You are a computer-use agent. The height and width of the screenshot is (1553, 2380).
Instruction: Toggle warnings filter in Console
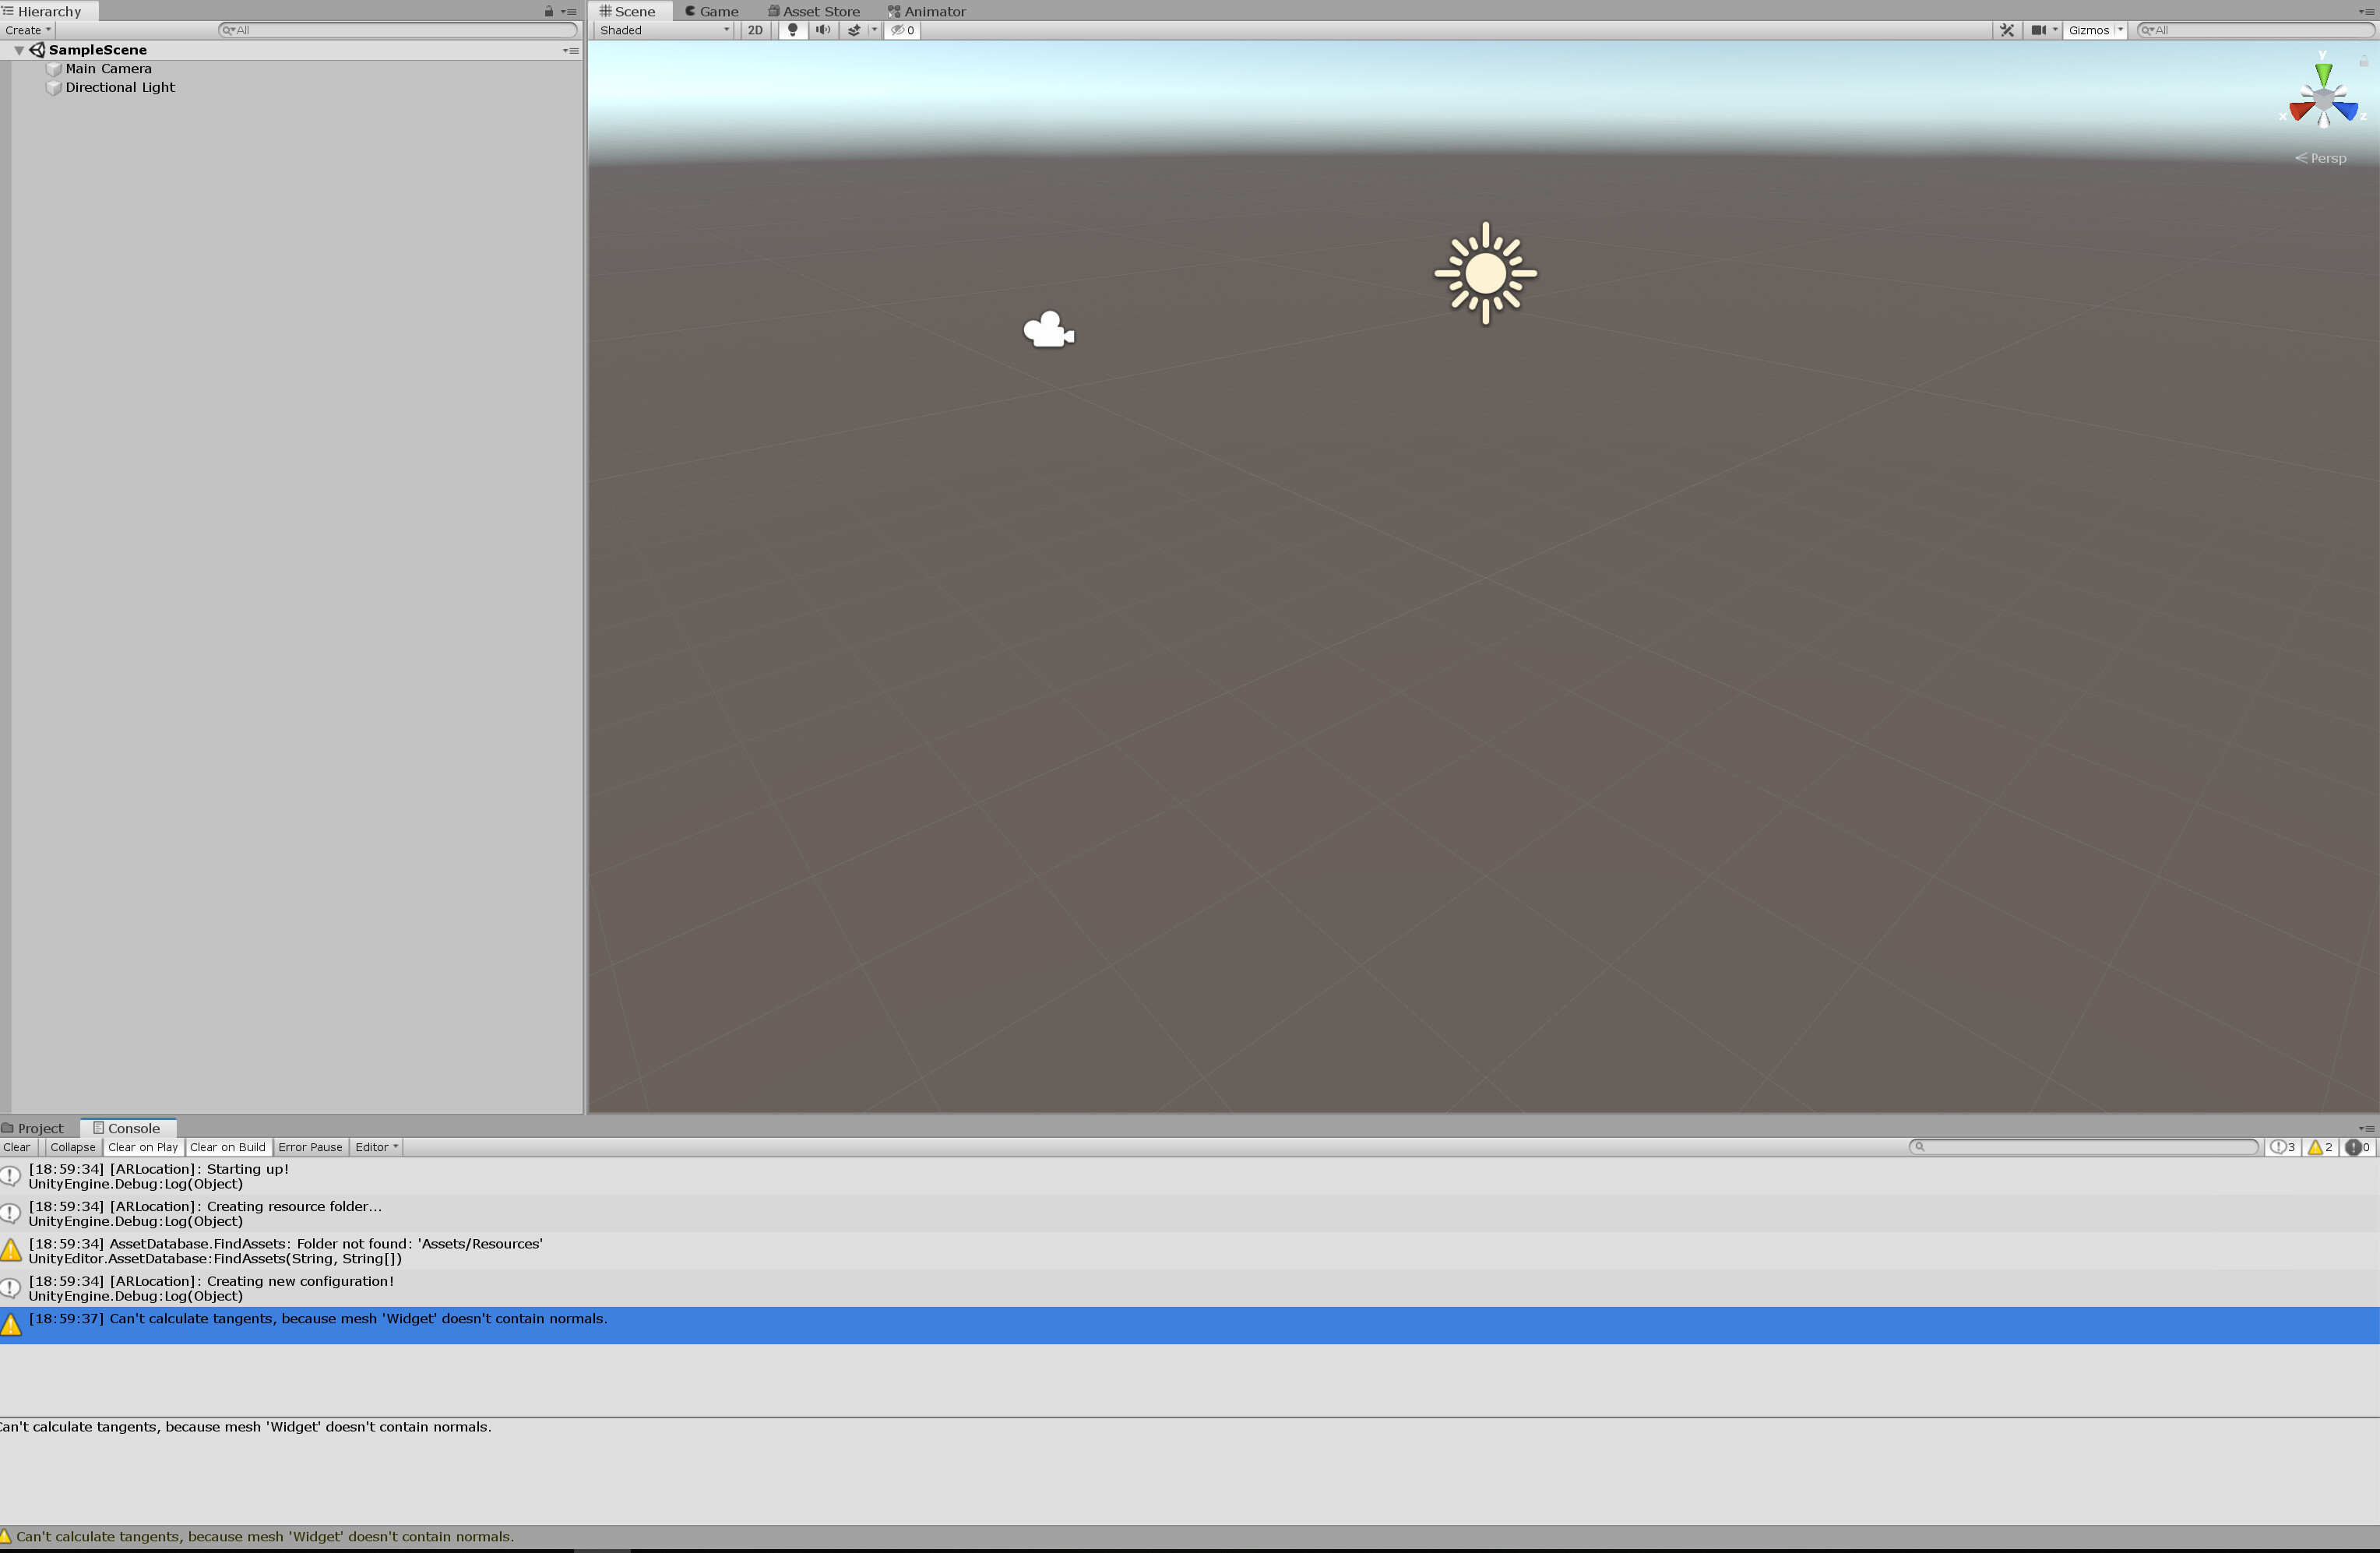click(2321, 1147)
